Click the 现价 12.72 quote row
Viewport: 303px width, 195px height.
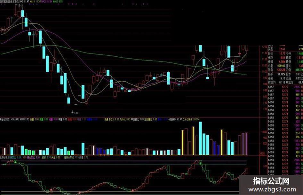click(276, 53)
